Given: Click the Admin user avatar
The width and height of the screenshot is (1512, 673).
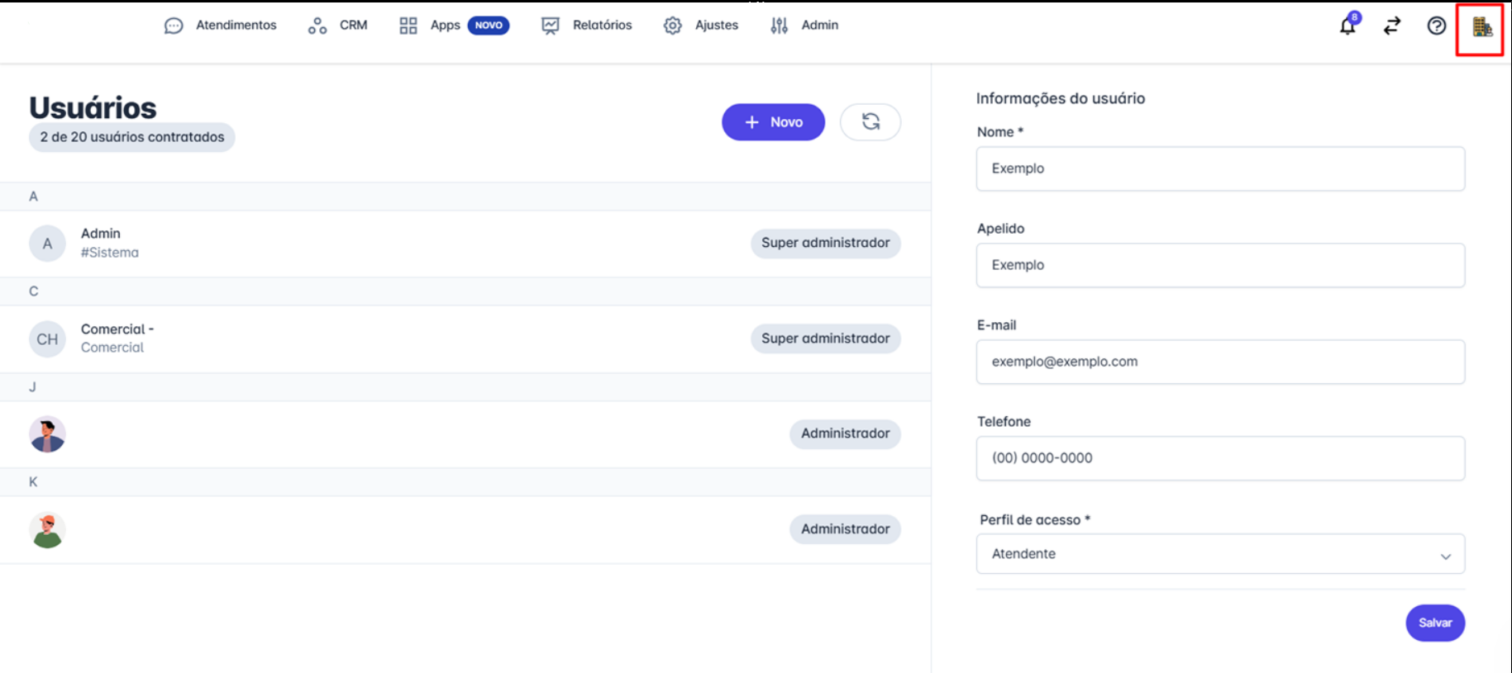Looking at the screenshot, I should [47, 244].
